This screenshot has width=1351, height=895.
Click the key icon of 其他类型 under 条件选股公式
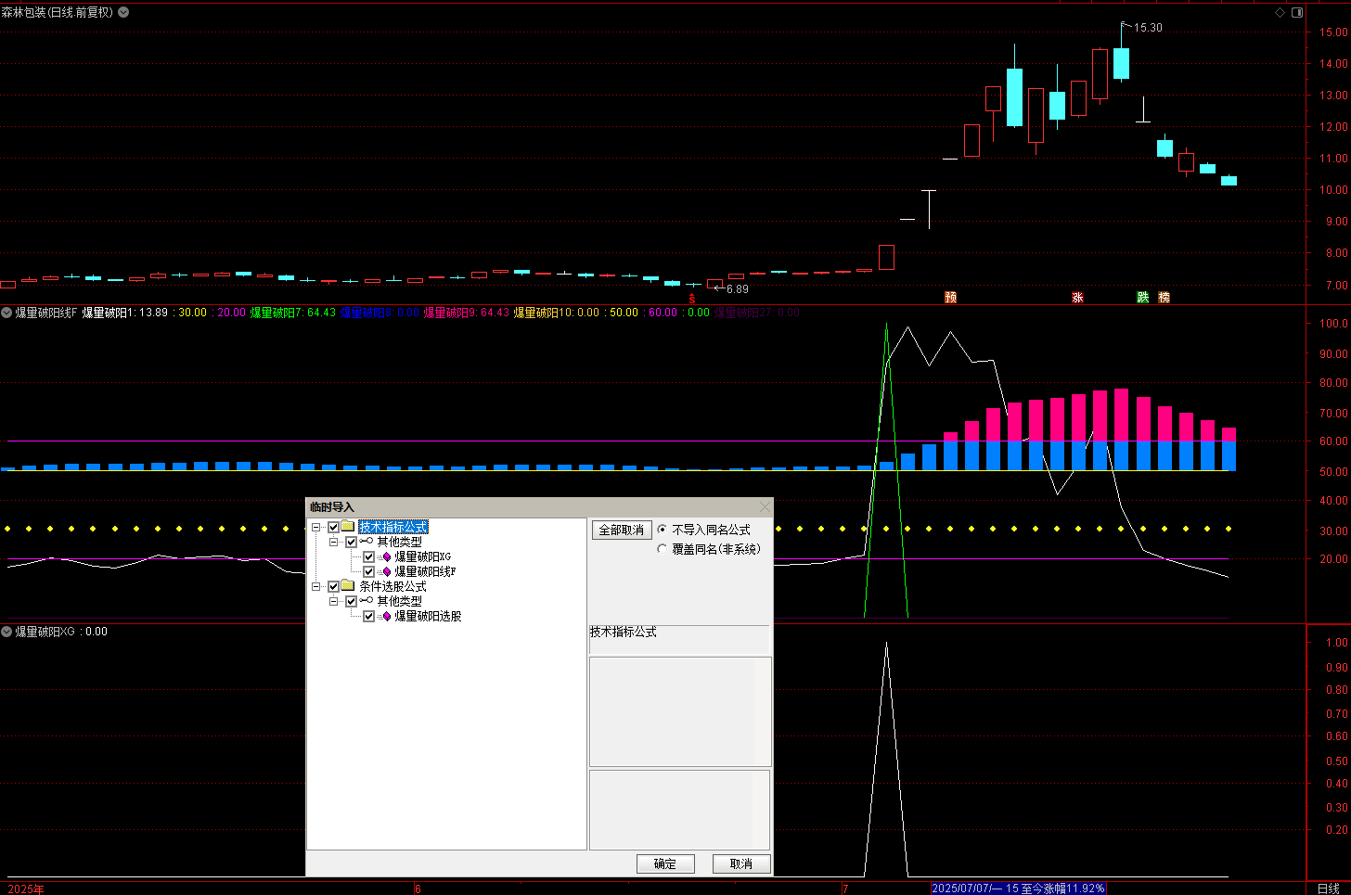(367, 601)
